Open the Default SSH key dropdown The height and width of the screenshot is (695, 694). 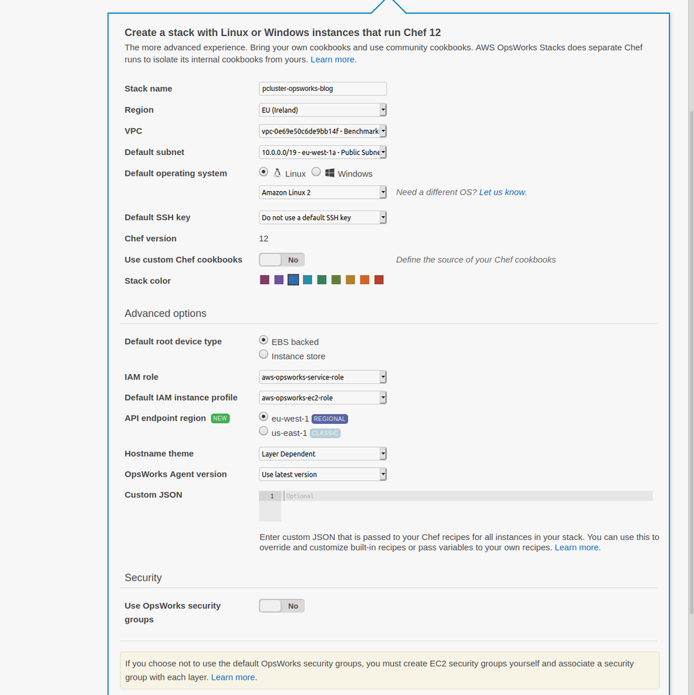pos(382,217)
